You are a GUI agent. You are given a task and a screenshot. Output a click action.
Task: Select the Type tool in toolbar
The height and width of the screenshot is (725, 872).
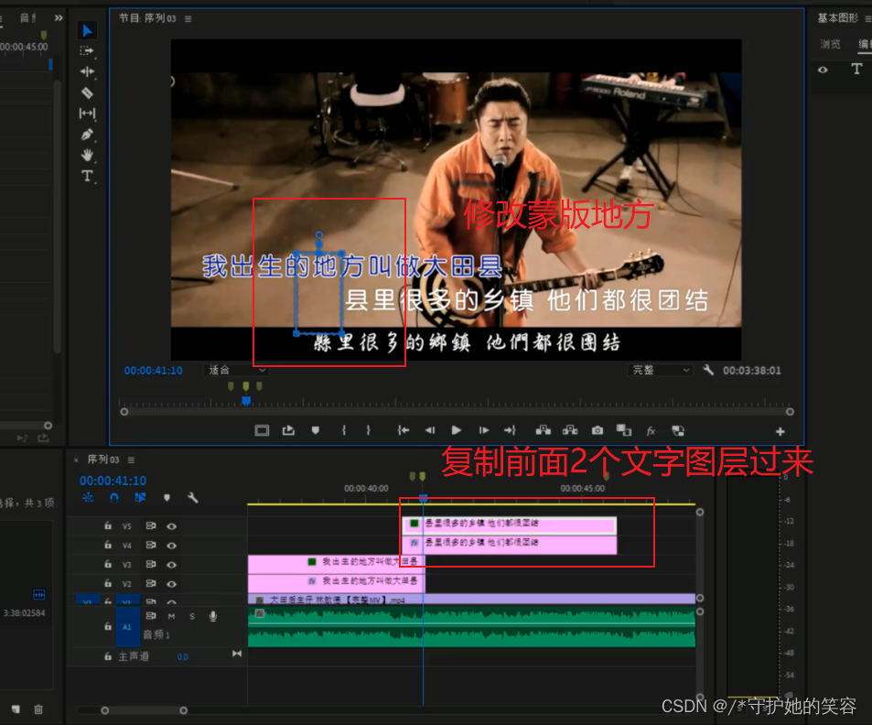click(x=87, y=177)
